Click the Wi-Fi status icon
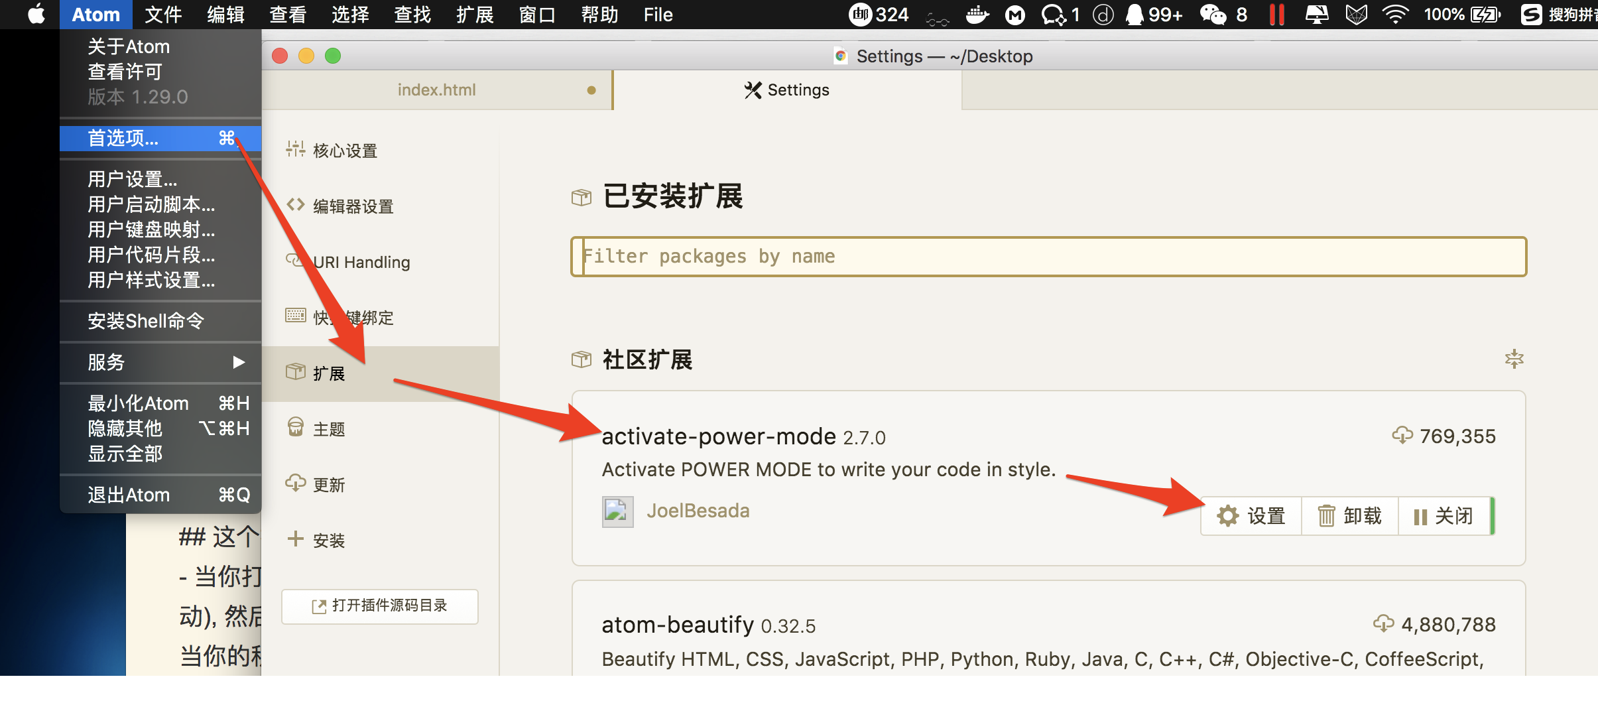Image resolution: width=1598 pixels, height=703 pixels. click(x=1395, y=14)
